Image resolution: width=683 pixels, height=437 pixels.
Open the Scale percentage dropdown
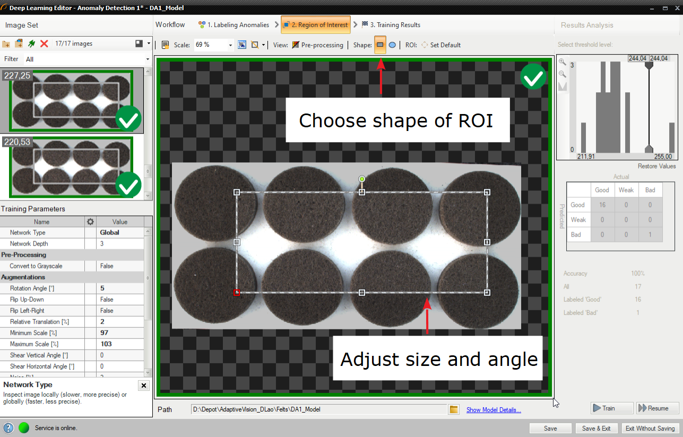coord(230,45)
